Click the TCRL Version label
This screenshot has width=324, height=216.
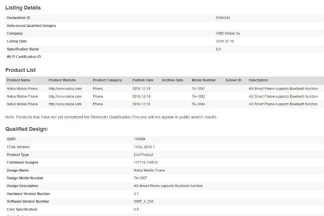(x=18, y=147)
